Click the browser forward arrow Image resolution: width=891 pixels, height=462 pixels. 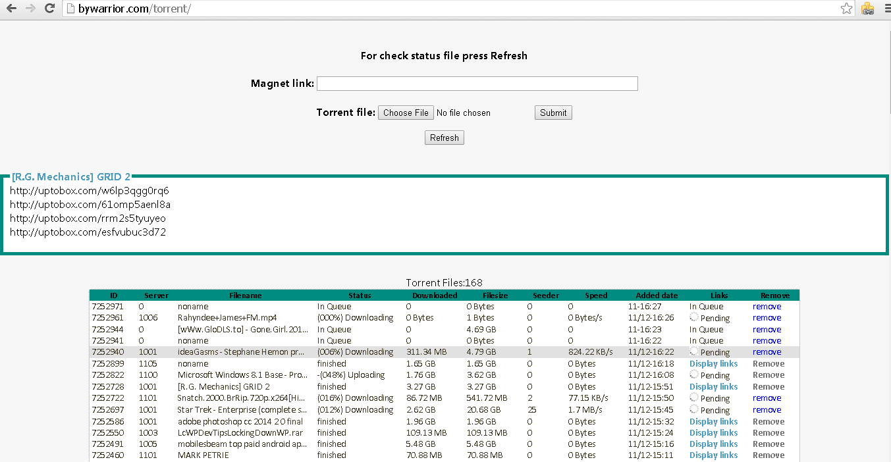coord(30,9)
